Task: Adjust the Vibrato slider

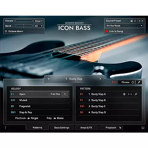Action: [24, 21]
